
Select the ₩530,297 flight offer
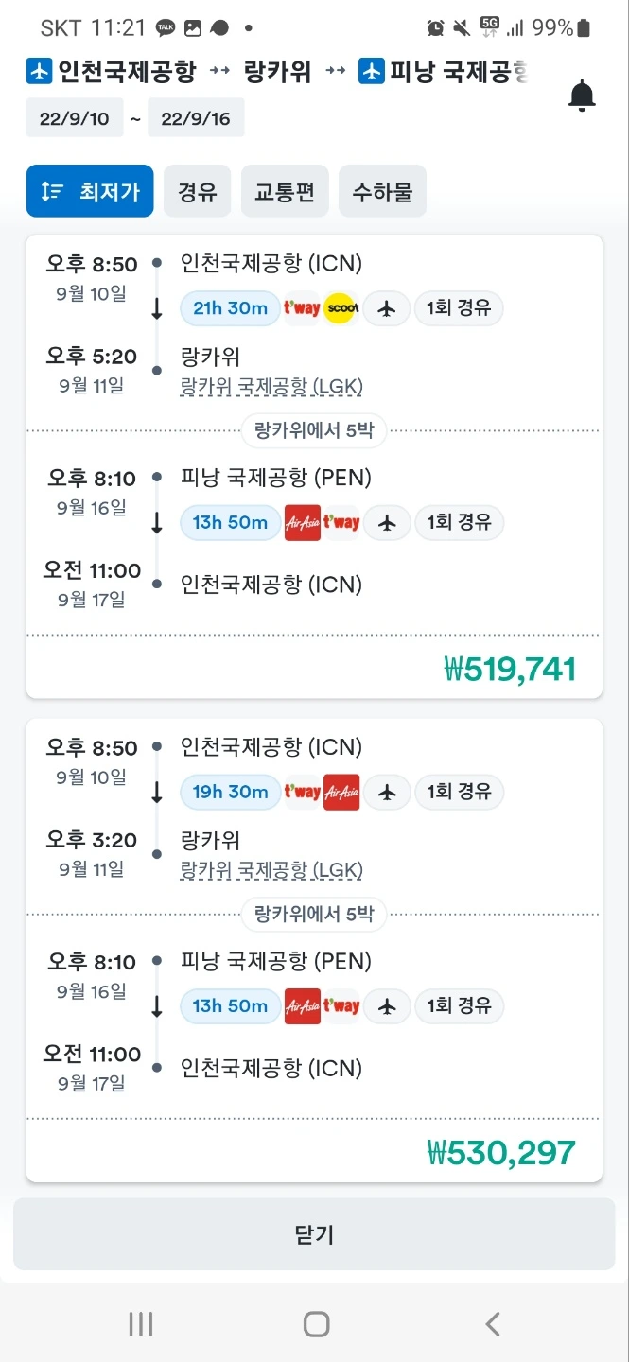coord(501,1152)
